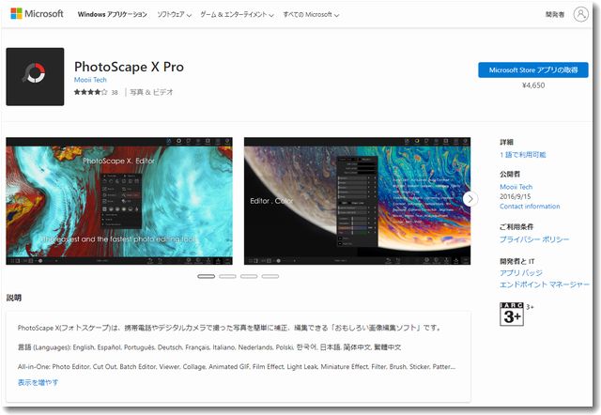Image resolution: width=601 pixels, height=415 pixels.
Task: Click the All-in-One feature list line
Action: click(237, 367)
